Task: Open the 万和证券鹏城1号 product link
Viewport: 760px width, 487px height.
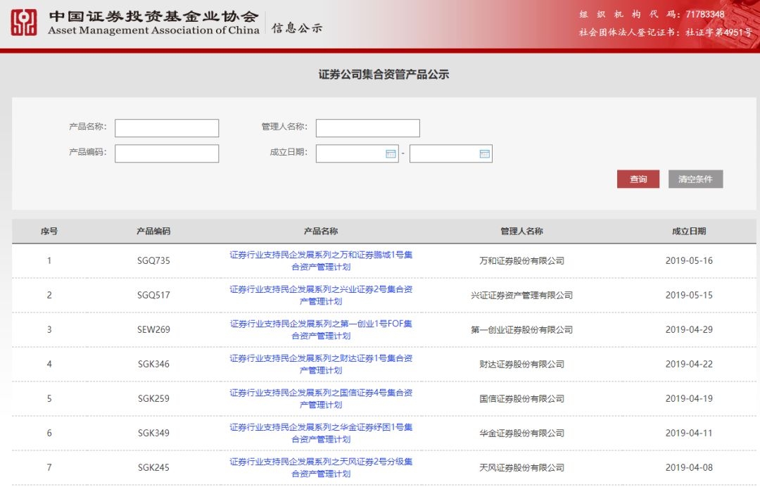Action: coord(321,260)
